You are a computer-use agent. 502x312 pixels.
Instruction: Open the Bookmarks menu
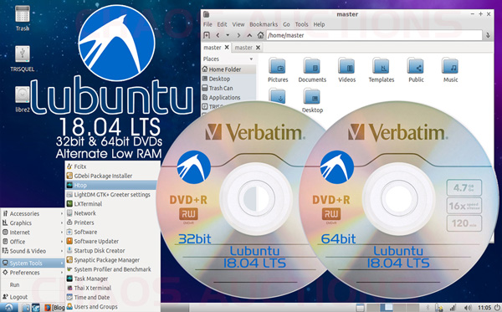[264, 24]
